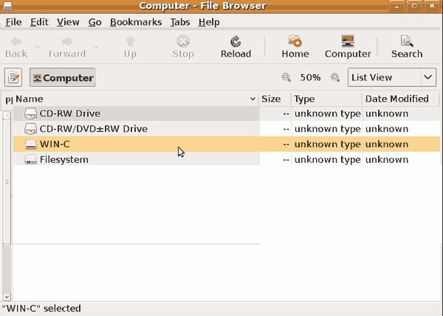Click unknown date in the CD-RW Drive row
The image size is (443, 316).
point(387,113)
